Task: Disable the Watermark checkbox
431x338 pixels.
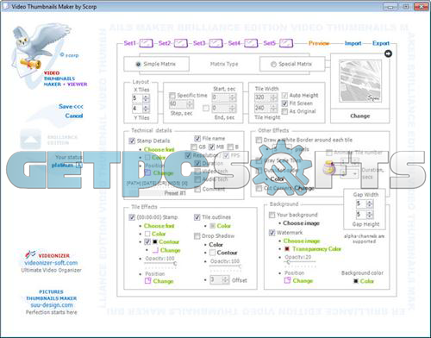Action: (x=272, y=232)
